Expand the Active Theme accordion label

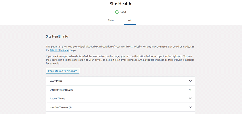coord(57,99)
